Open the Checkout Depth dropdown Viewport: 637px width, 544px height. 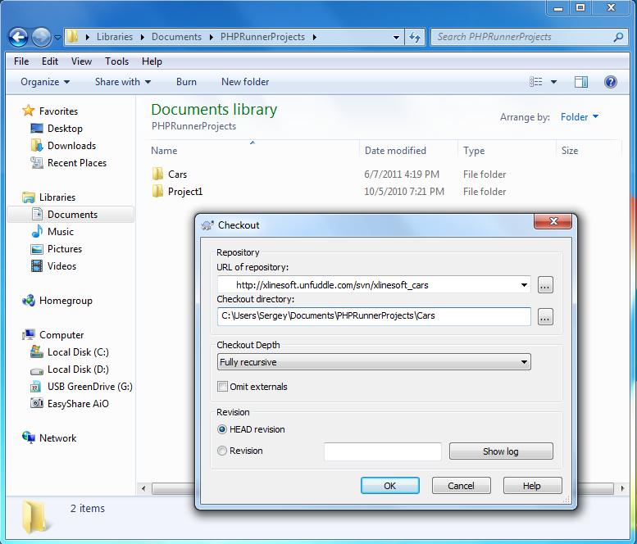(x=374, y=362)
